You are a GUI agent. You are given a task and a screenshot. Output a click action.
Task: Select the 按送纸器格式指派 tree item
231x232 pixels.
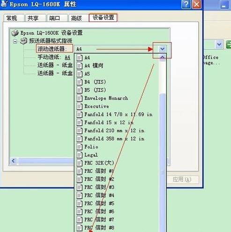coord(51,41)
